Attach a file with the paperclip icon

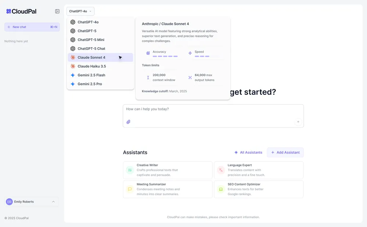pos(128,122)
